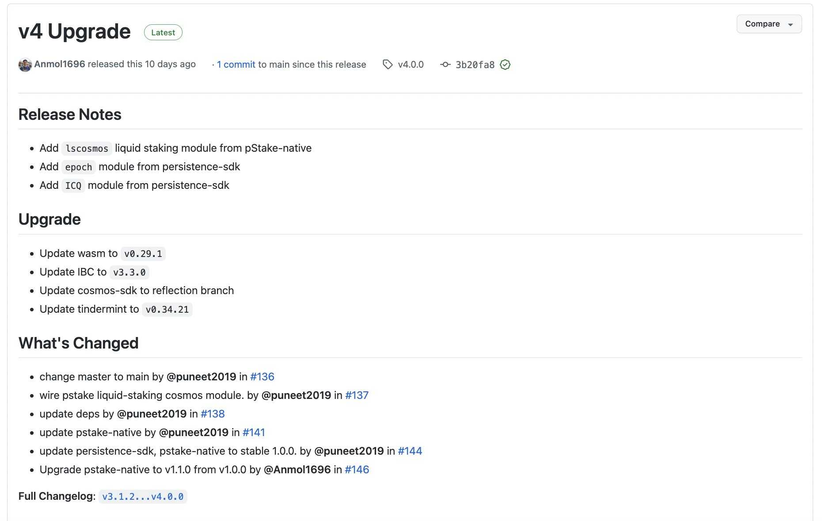Click the 'Upgrade' section heading
This screenshot has height=521, width=822.
[x=49, y=219]
